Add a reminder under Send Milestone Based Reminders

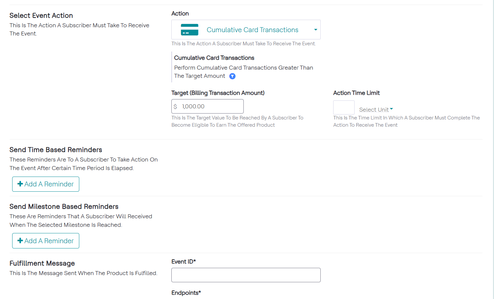46,241
